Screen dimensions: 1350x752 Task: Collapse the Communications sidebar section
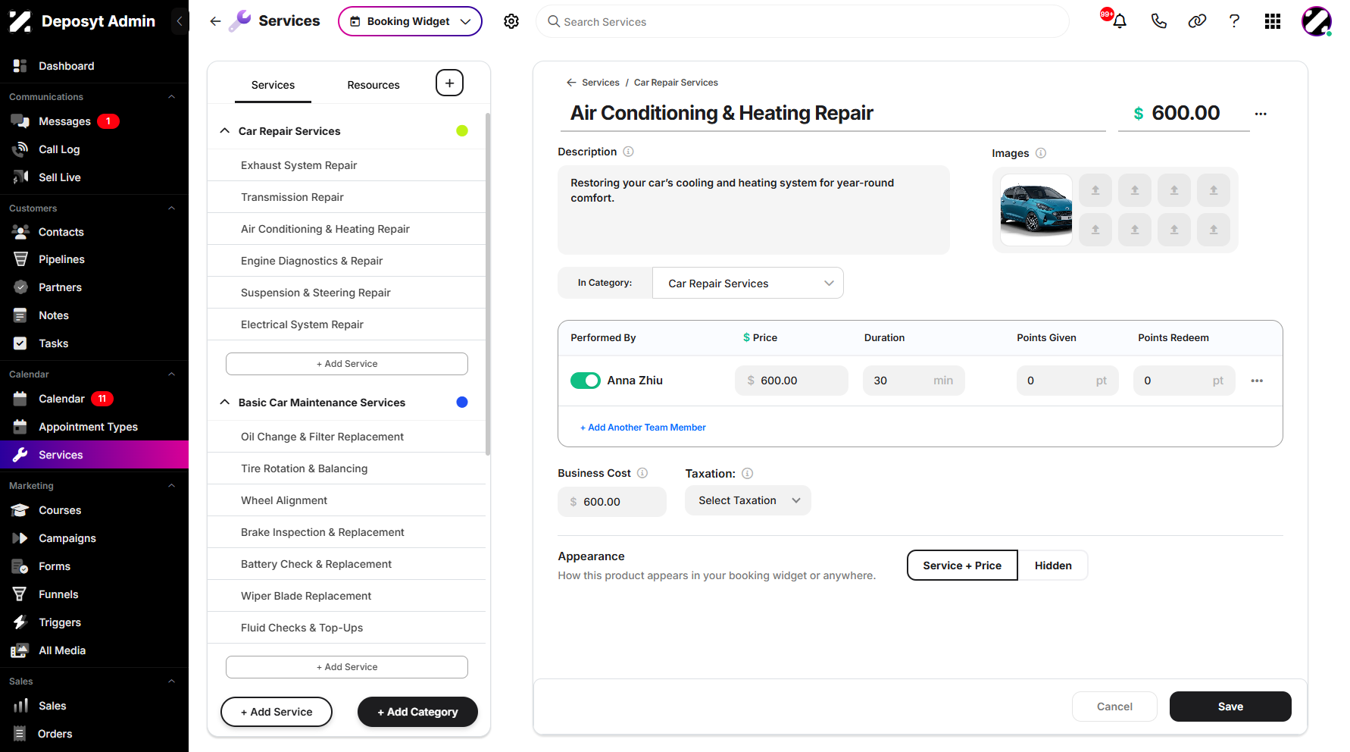point(171,96)
